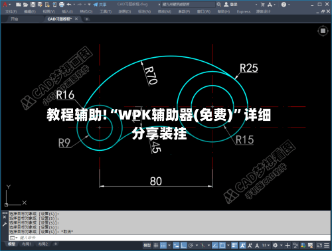Toggle clean screen icon
Viewport: 332px width, 251px height.
(319, 245)
